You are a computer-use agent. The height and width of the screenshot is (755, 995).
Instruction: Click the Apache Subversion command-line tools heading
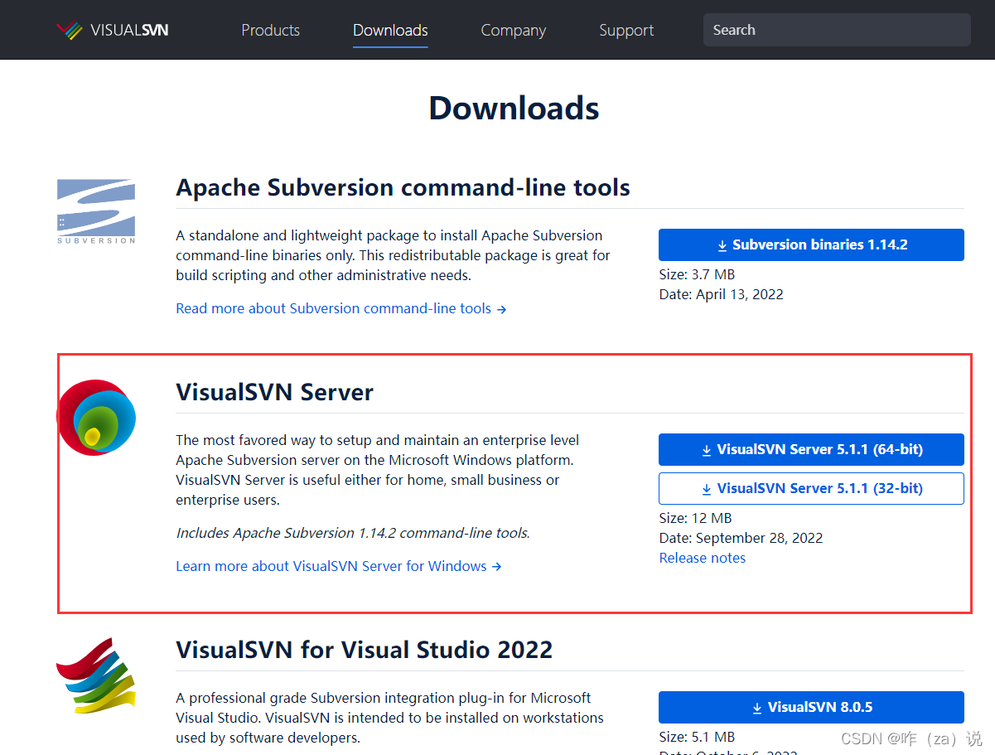pos(403,187)
